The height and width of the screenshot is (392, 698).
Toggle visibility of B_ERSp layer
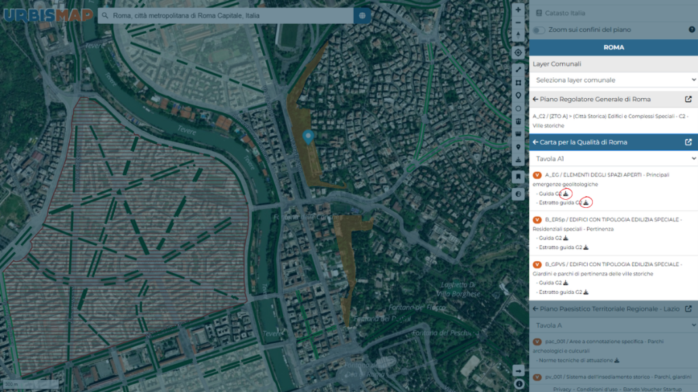537,220
